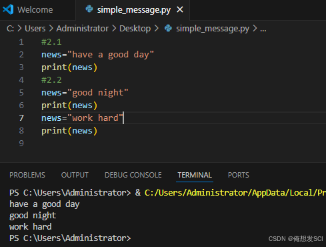
Task: Place cursor in comment #2.1
Action: (51, 42)
